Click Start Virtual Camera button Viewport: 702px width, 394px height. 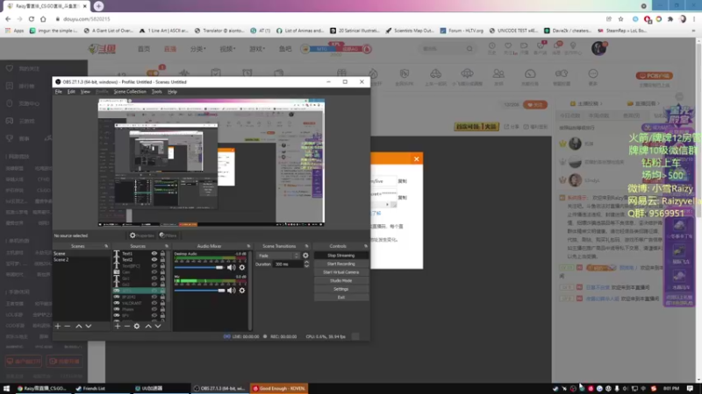point(341,272)
